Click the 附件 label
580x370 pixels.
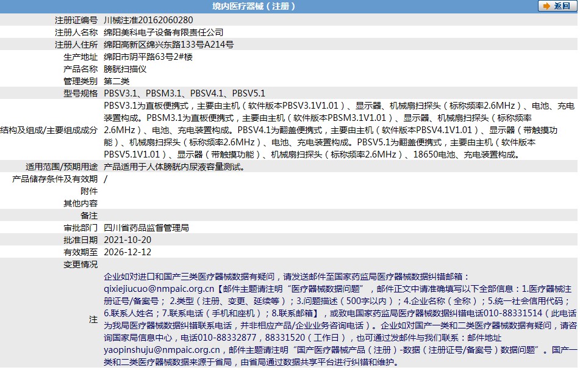(x=89, y=191)
